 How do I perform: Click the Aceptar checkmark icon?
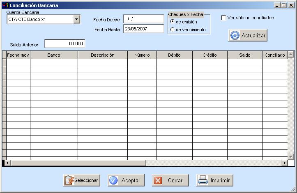pos(113,180)
